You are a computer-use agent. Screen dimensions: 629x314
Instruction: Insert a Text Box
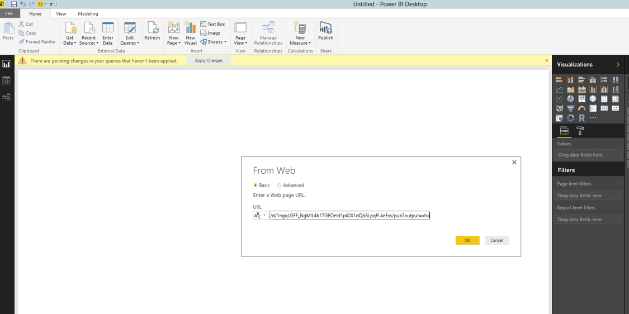(x=212, y=24)
